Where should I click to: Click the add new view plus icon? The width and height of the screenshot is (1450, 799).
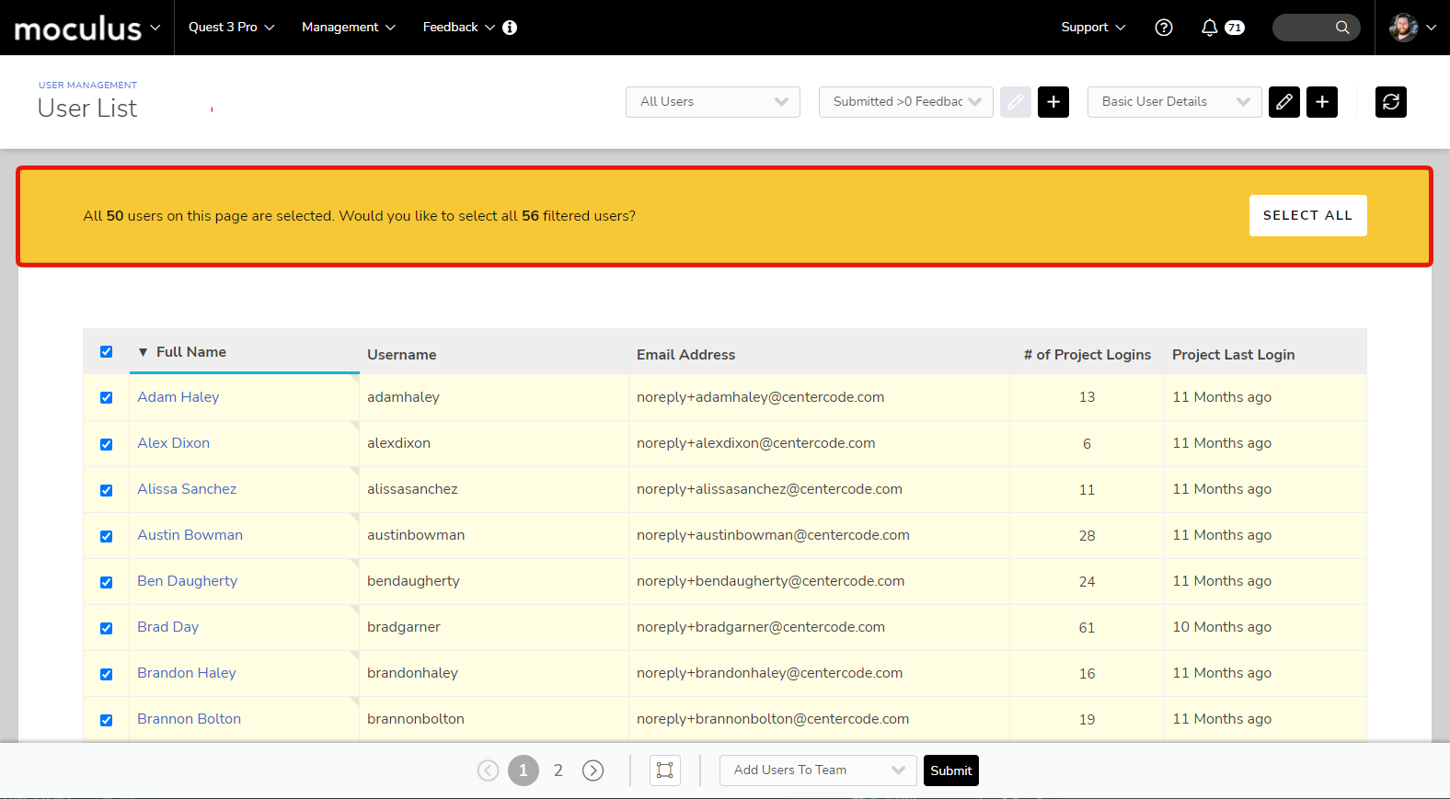point(1322,102)
